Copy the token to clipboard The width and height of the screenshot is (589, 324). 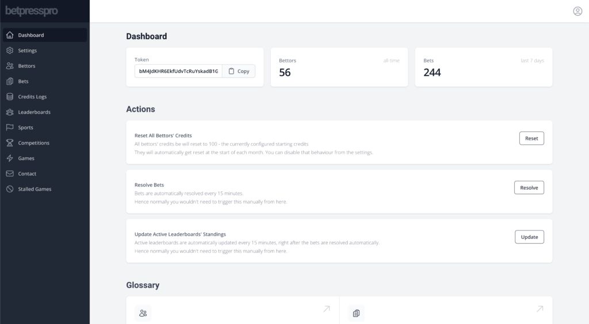[239, 71]
